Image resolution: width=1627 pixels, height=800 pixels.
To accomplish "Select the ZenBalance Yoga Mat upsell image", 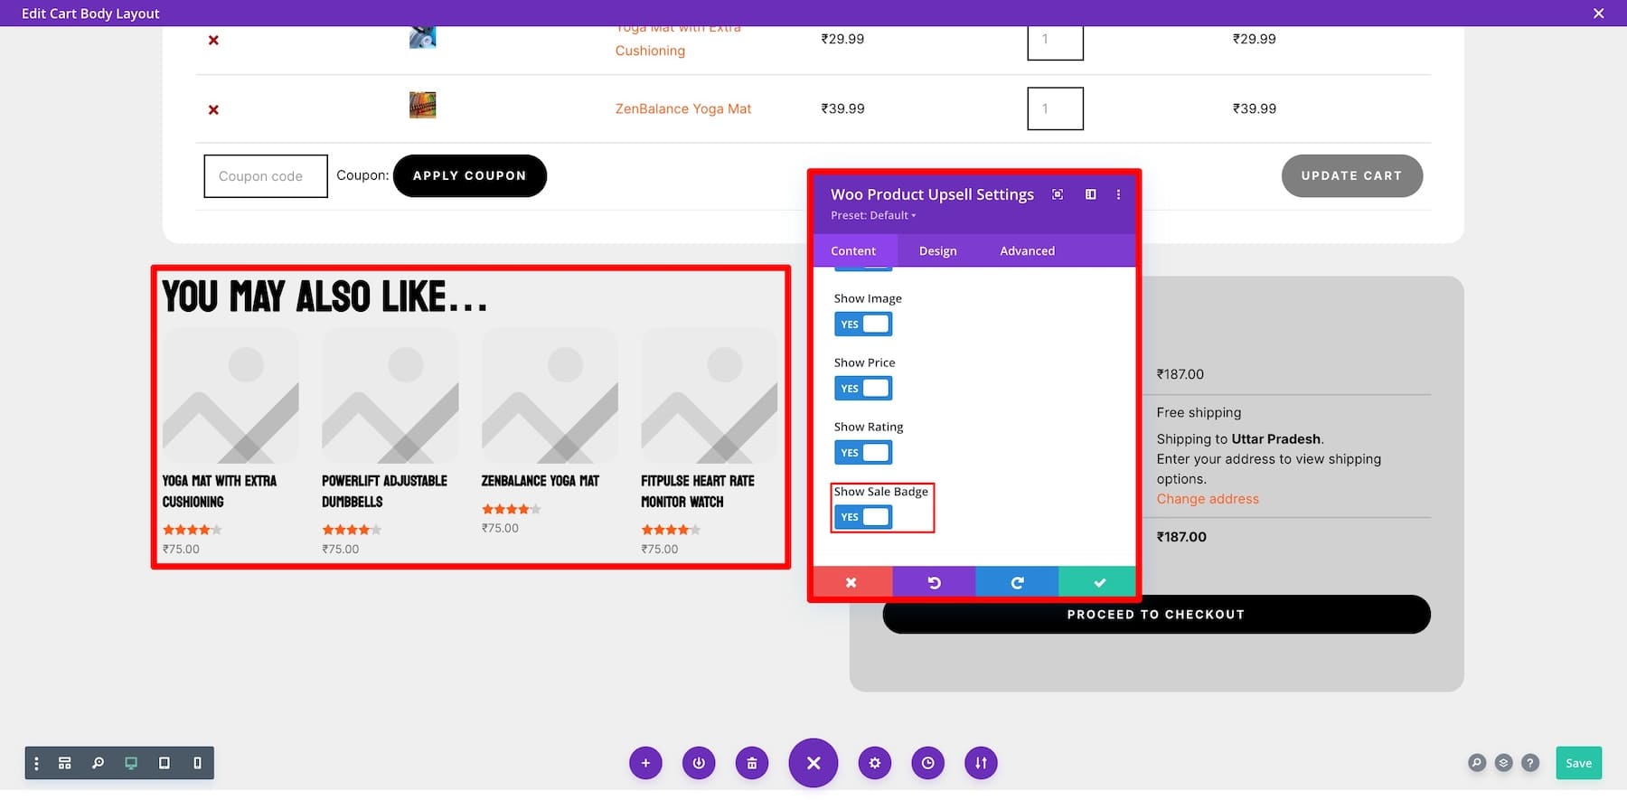I will coord(550,396).
